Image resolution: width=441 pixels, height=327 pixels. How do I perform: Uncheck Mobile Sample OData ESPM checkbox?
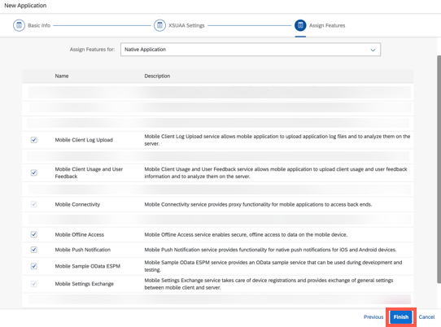click(33, 266)
